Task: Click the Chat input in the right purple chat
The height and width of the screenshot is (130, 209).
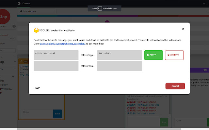Action: point(191,122)
